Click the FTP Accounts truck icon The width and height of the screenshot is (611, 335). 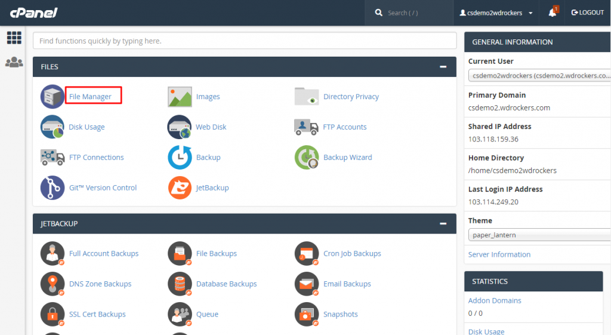coord(306,127)
